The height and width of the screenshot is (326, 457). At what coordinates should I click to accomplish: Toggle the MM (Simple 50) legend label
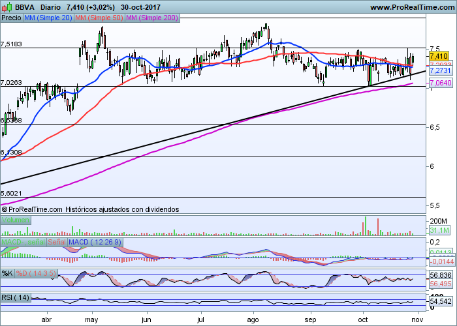tap(99, 18)
